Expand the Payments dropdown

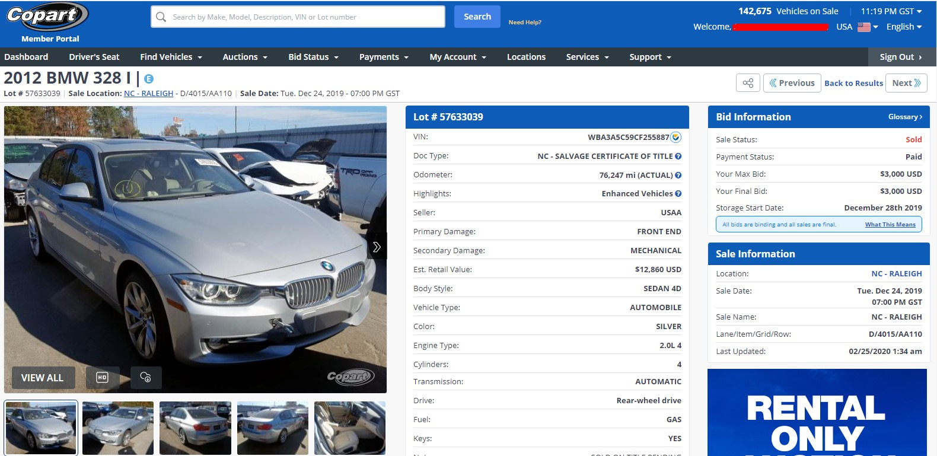[x=384, y=57]
